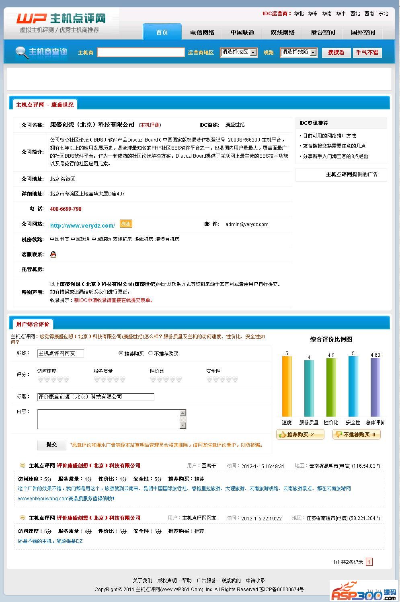Click content textarea scroll up arrow

pos(183,413)
